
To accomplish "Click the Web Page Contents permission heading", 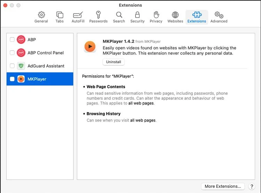I will coord(106,87).
